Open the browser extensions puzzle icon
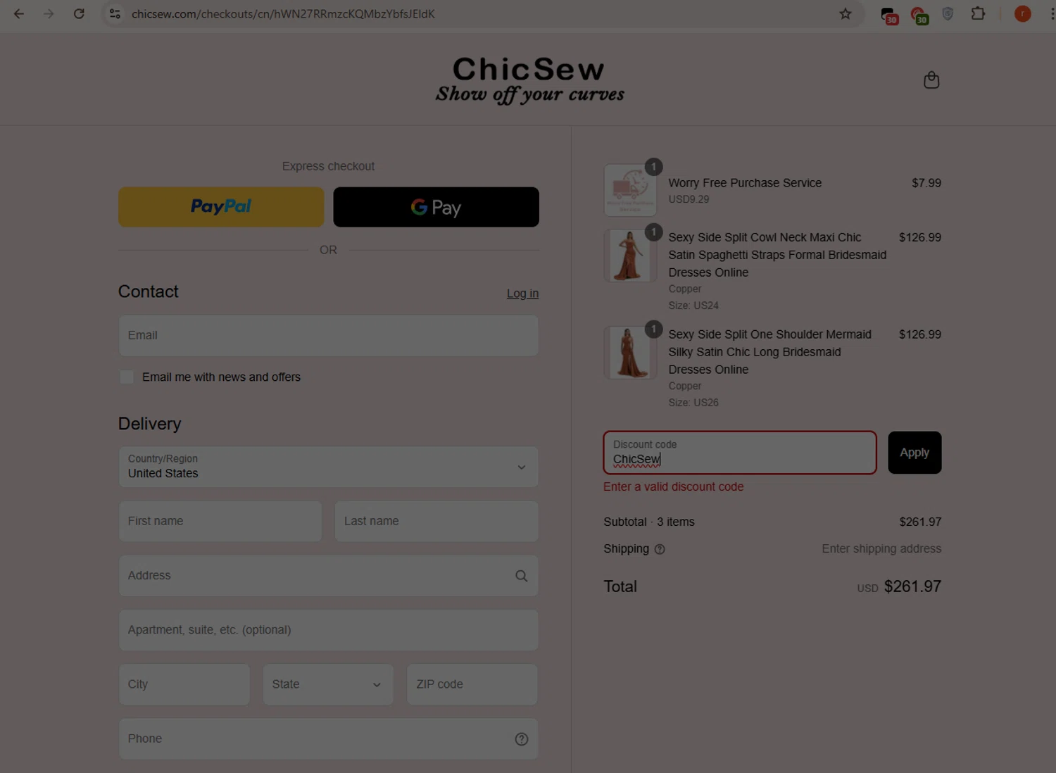The width and height of the screenshot is (1056, 773). [978, 13]
